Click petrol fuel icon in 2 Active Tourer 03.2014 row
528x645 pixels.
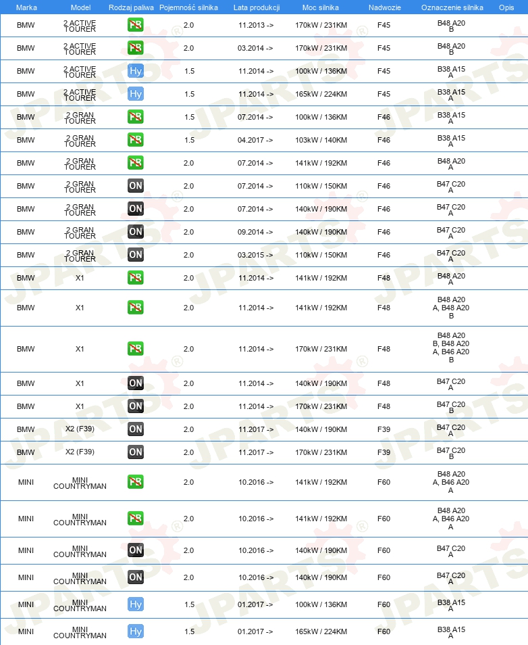(x=136, y=48)
